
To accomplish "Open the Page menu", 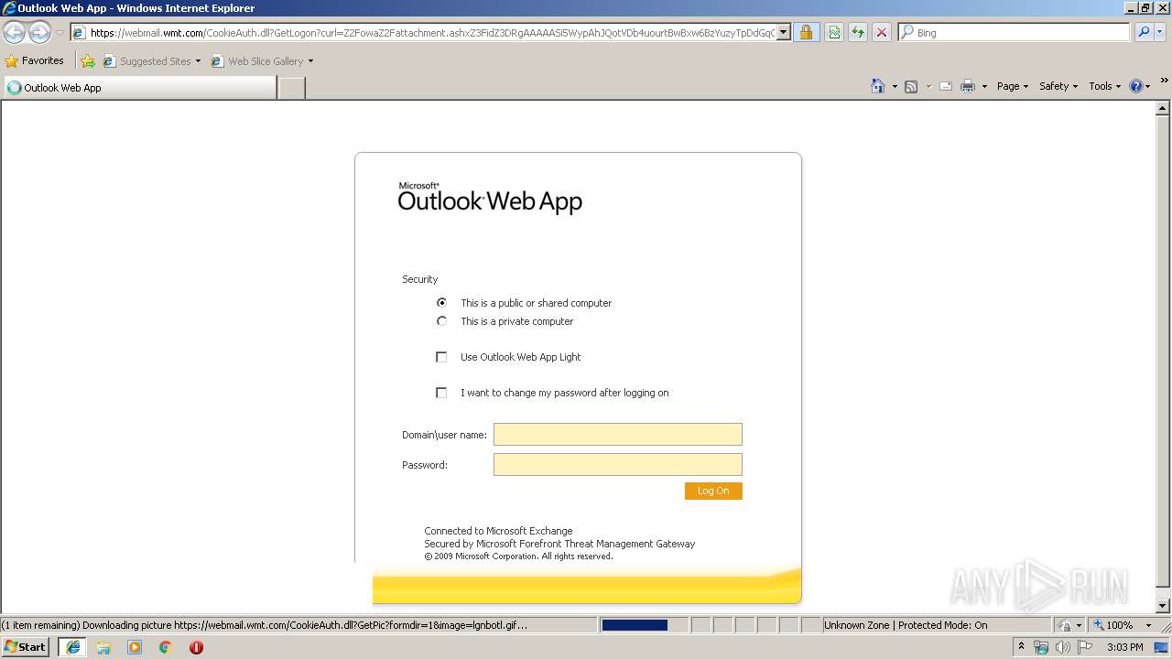I will coord(1013,86).
